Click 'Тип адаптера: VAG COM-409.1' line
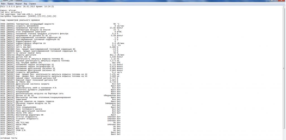This screenshot has height=140, width=286. pyautogui.click(x=20, y=14)
